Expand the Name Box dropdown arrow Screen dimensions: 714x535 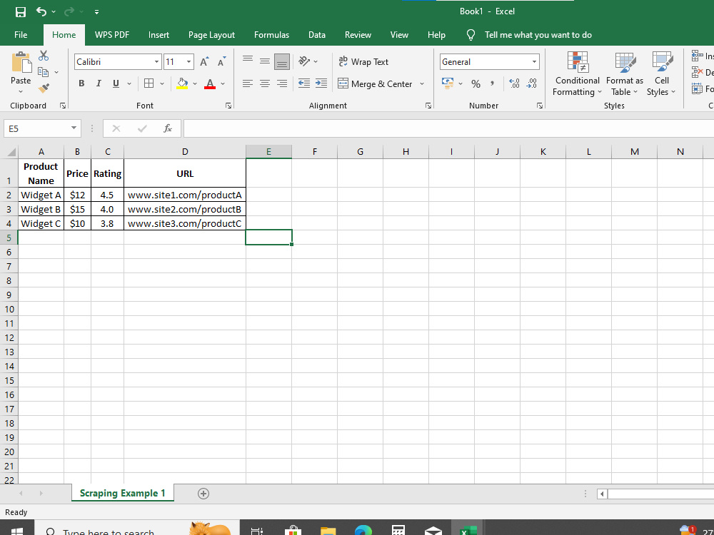[x=74, y=128]
